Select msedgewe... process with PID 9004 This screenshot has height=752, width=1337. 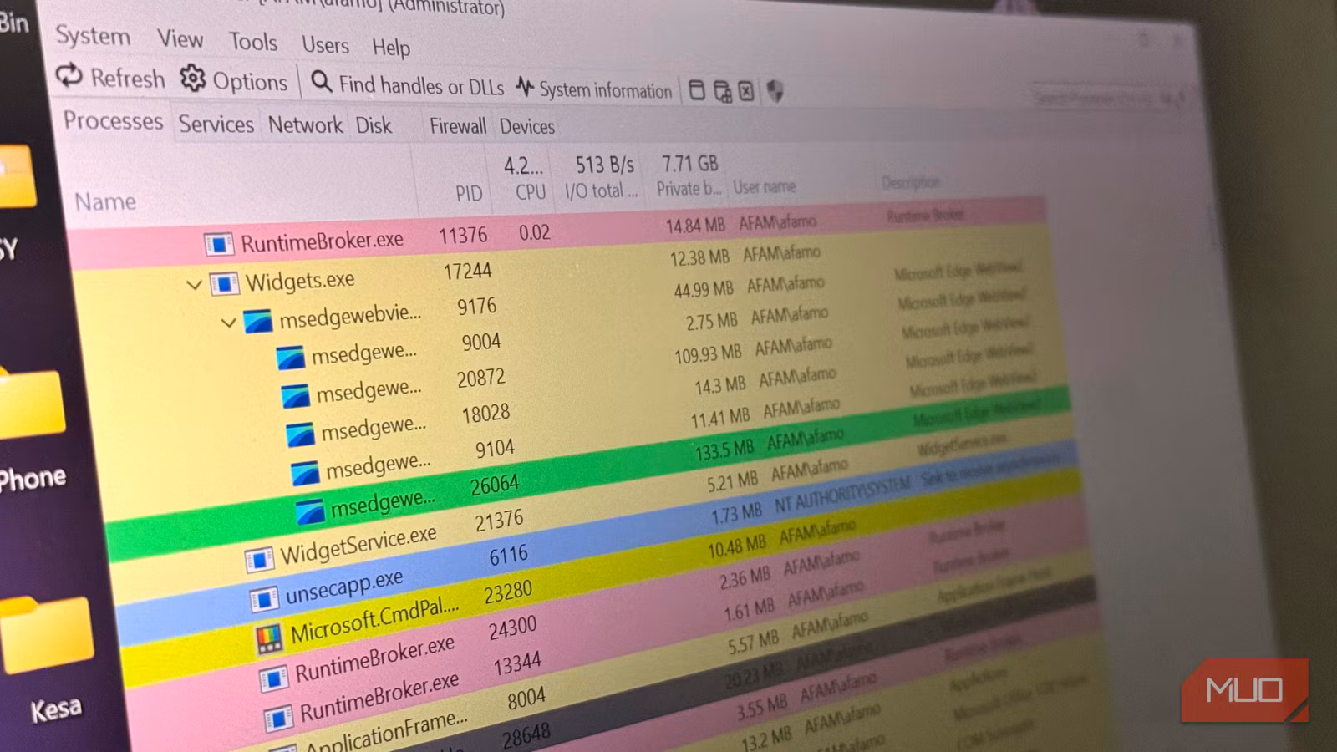coord(568,338)
